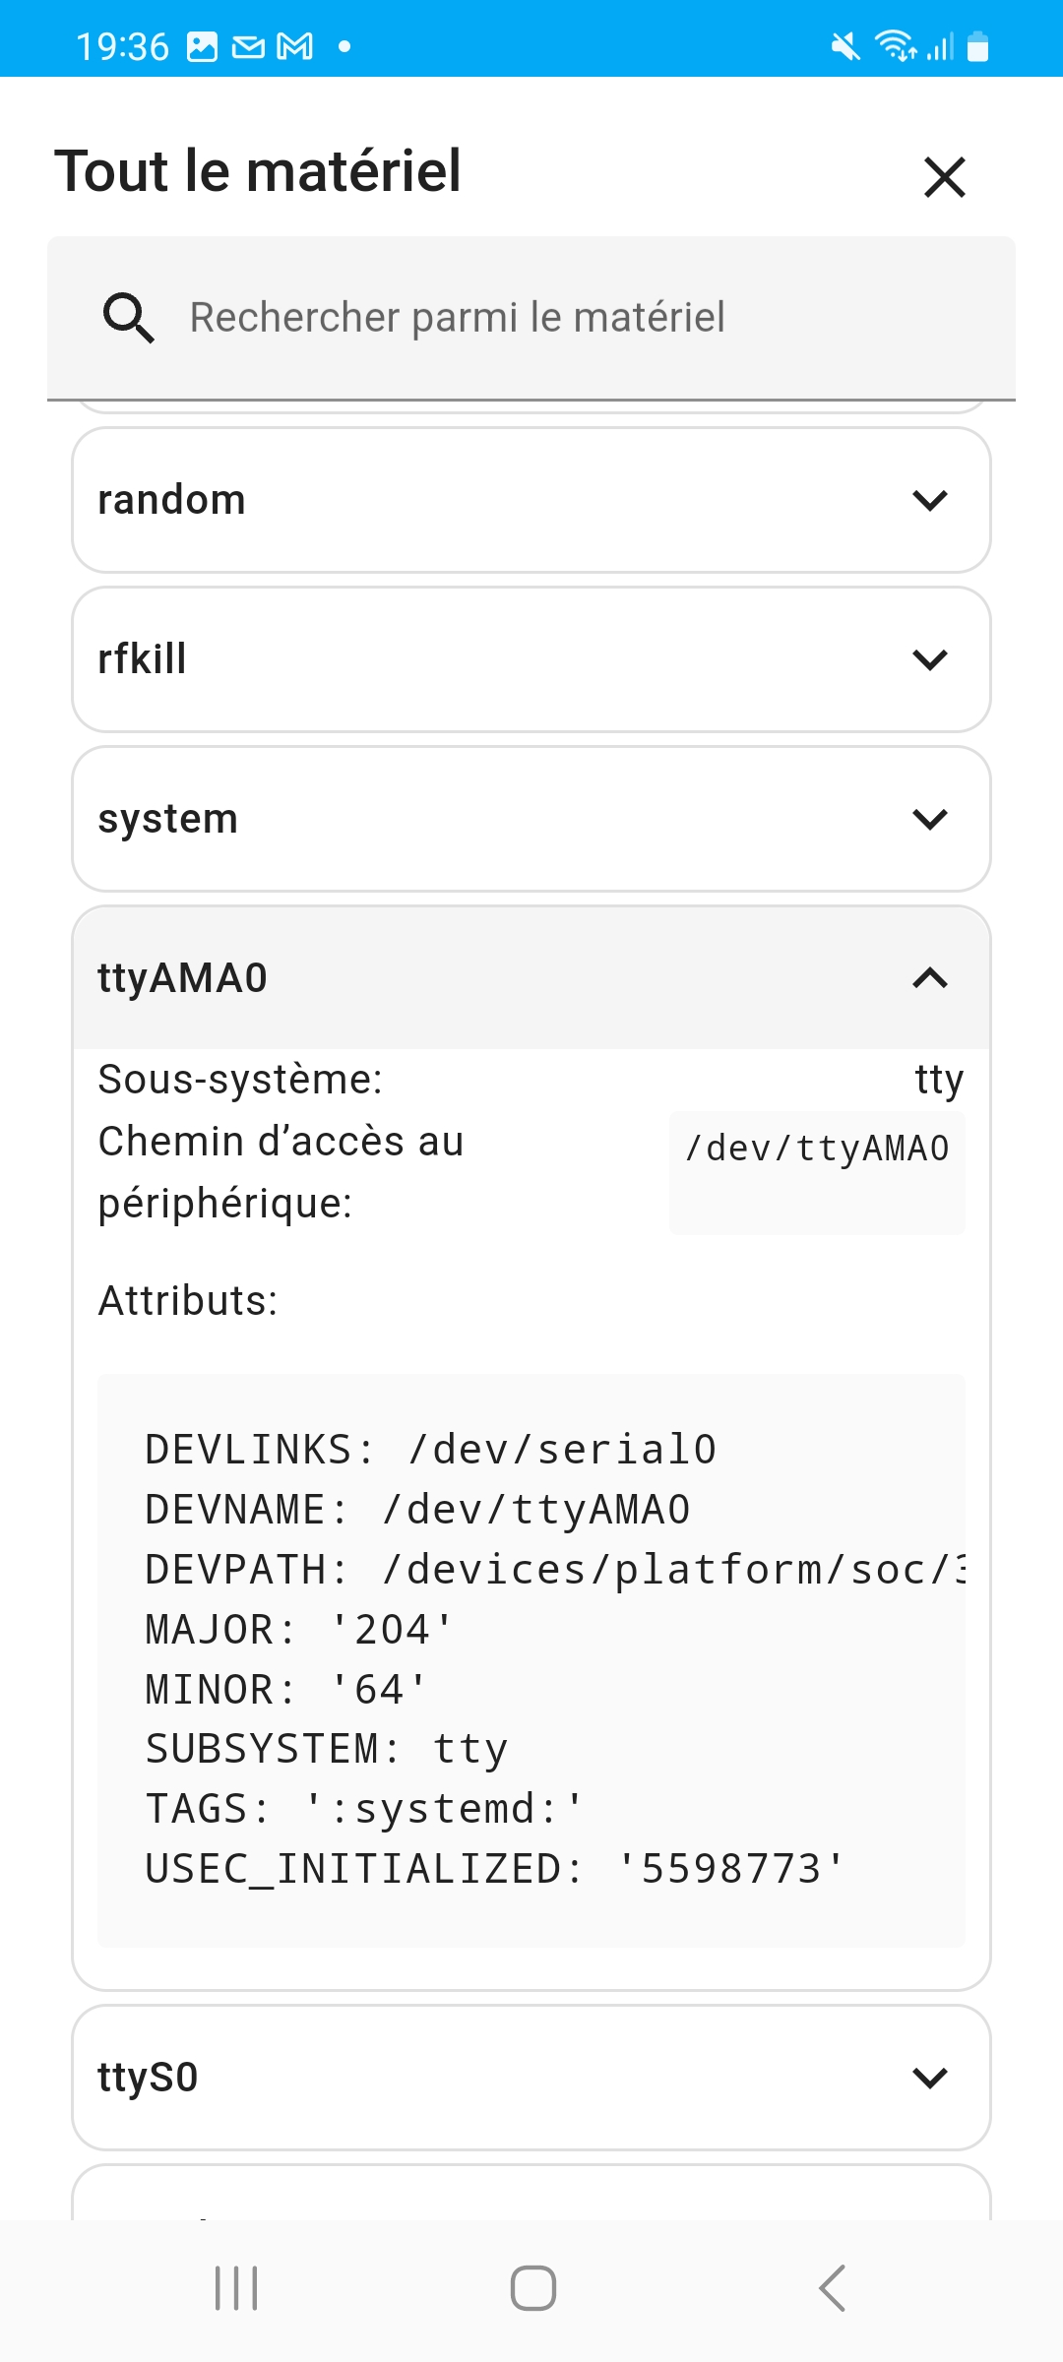This screenshot has height=2362, width=1063.
Task: Tap Android back navigation arrow
Action: [x=832, y=2288]
